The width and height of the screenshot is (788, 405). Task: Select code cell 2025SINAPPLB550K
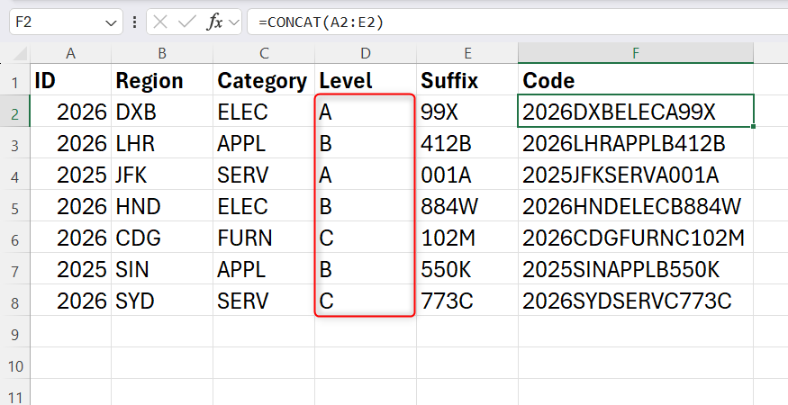tap(636, 268)
